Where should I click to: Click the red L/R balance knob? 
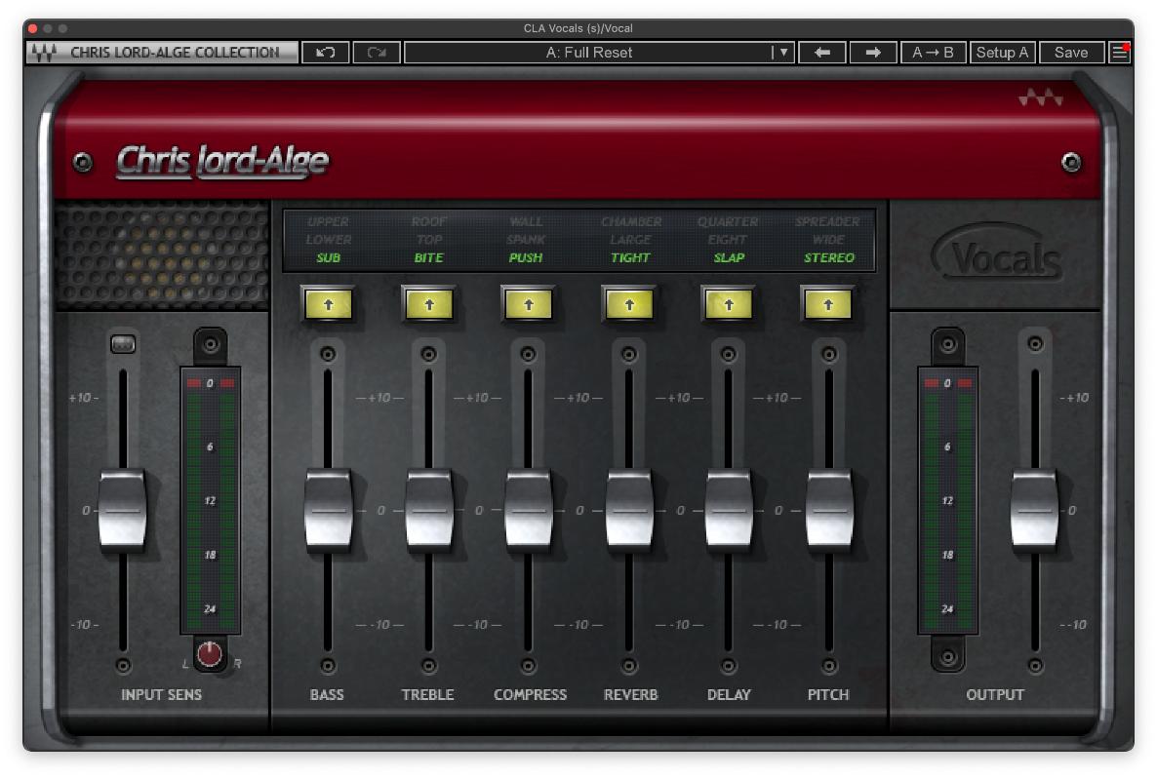(x=210, y=653)
